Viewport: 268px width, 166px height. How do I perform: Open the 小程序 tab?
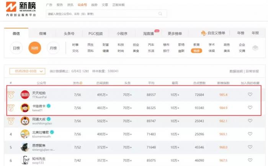click(x=122, y=33)
